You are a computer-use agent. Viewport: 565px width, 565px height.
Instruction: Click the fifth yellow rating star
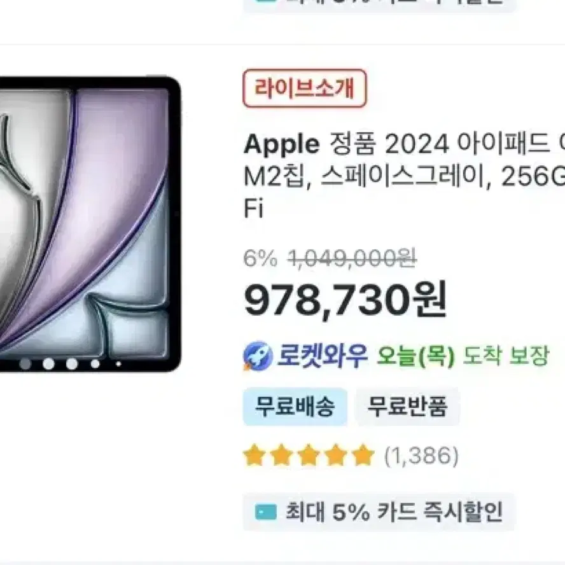363,456
